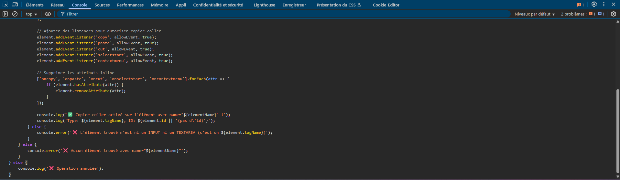Clear the console with the ban icon
This screenshot has height=180, width=620.
pyautogui.click(x=15, y=14)
